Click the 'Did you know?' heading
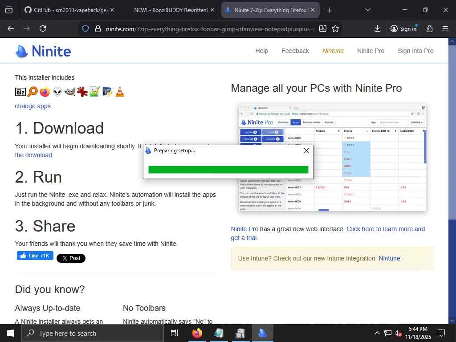 (50, 289)
